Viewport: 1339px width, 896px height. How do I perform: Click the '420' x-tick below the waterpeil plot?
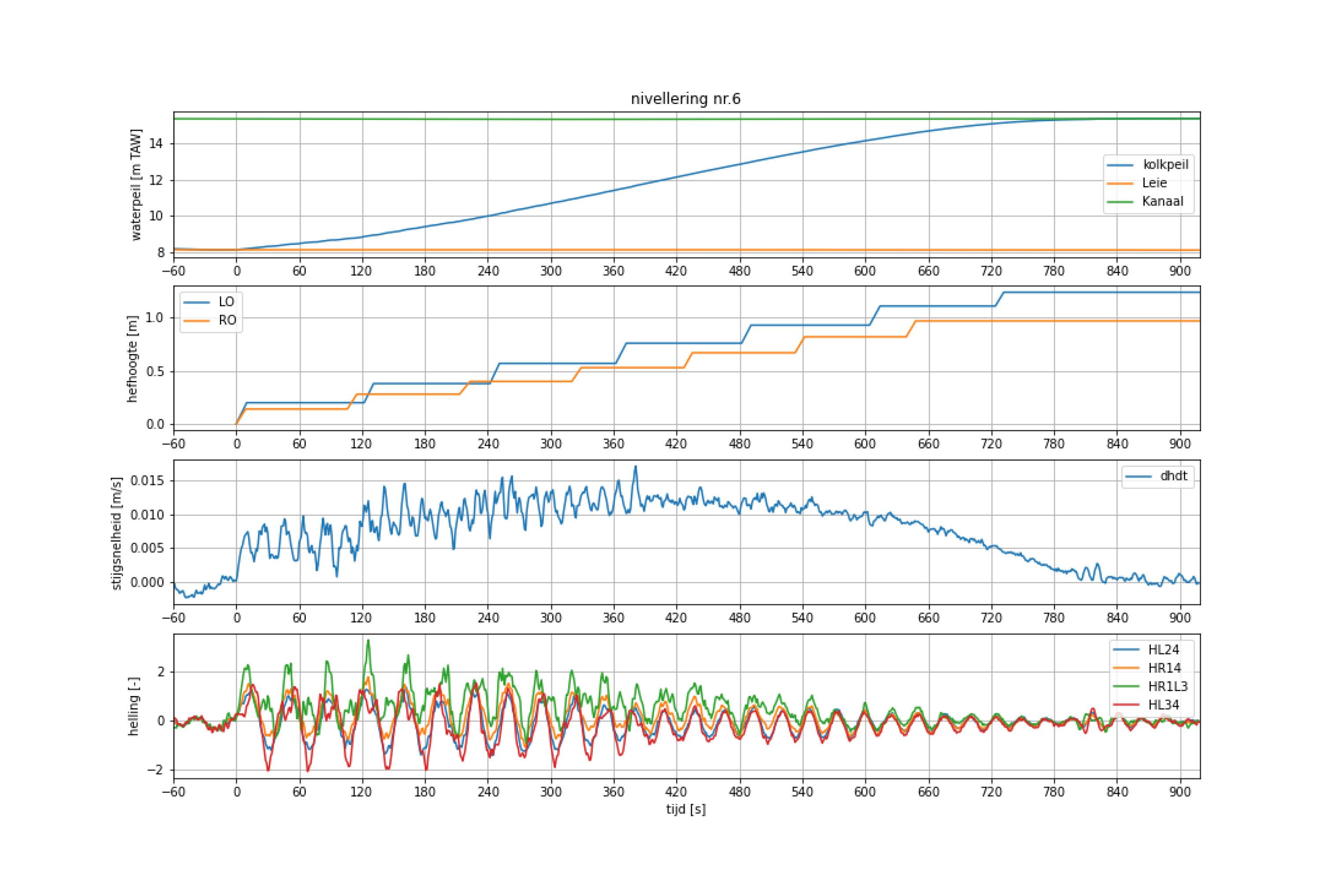pyautogui.click(x=677, y=271)
